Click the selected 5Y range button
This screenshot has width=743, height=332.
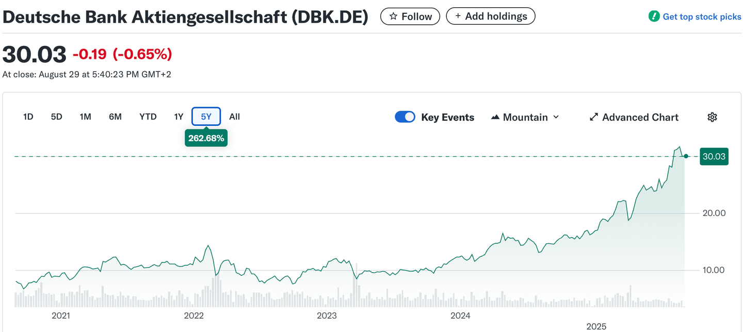[x=206, y=117]
